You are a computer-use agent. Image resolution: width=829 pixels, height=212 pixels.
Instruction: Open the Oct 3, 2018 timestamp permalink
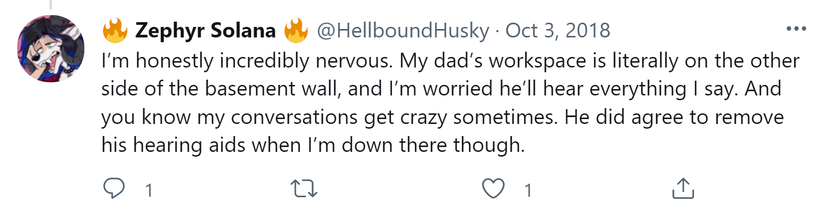point(558,31)
